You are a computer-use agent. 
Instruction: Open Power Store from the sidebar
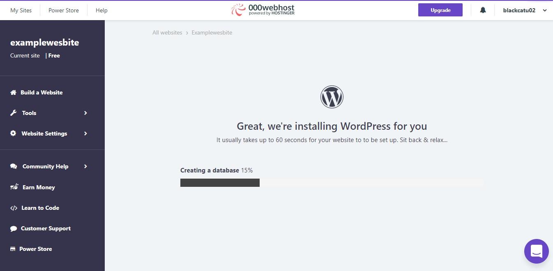(36, 249)
